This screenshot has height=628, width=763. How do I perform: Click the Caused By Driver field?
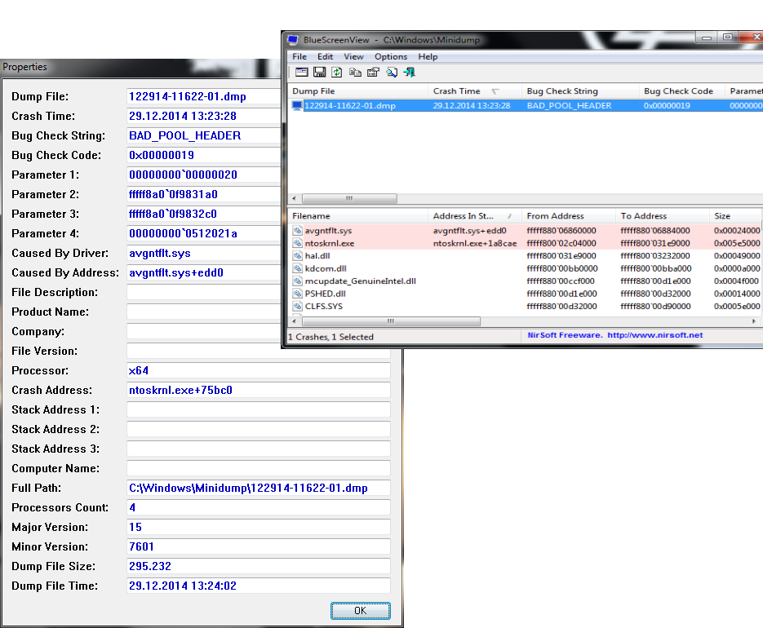[x=204, y=253]
